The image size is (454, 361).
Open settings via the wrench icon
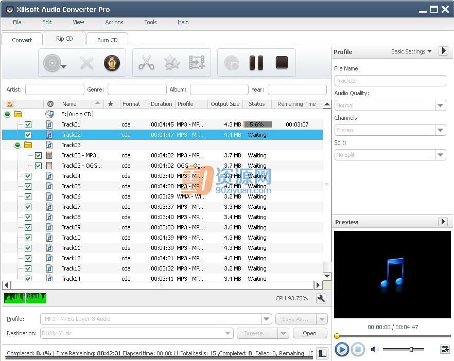[321, 298]
